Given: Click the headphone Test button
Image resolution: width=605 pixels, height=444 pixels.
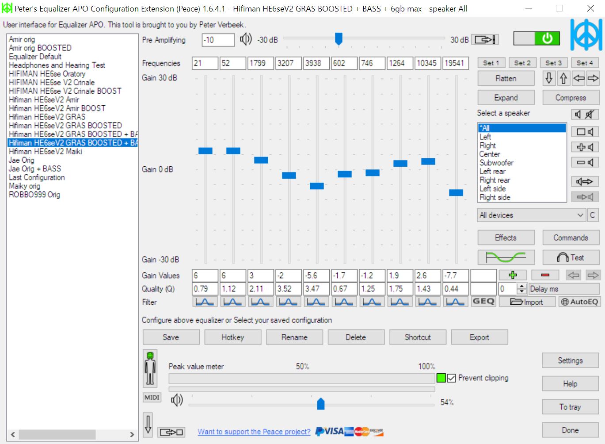Looking at the screenshot, I should click(x=571, y=257).
